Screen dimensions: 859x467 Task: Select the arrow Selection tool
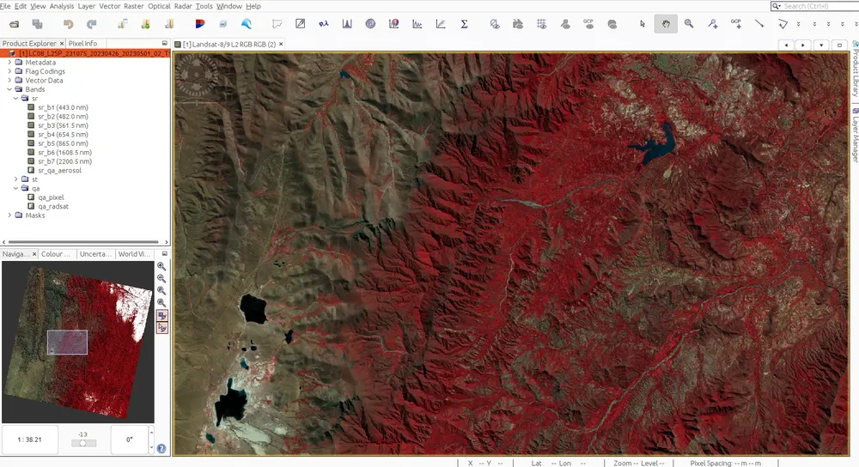click(643, 24)
